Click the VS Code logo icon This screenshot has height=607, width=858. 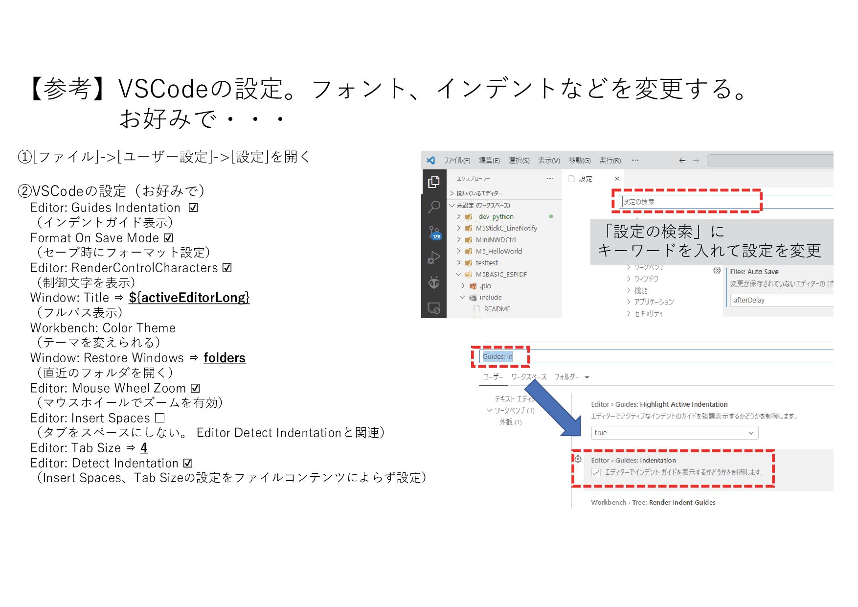[430, 160]
